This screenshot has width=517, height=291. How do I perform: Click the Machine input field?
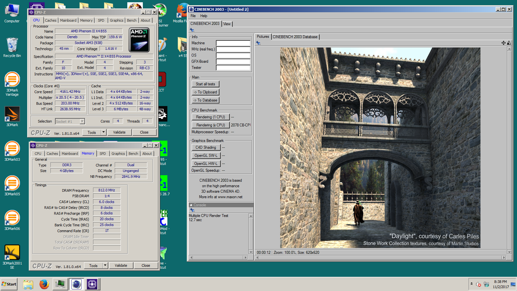(x=233, y=43)
